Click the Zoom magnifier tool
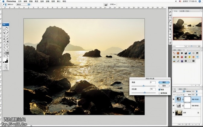Image resolution: width=203 pixels, height=127 pixels. [x=7, y=56]
